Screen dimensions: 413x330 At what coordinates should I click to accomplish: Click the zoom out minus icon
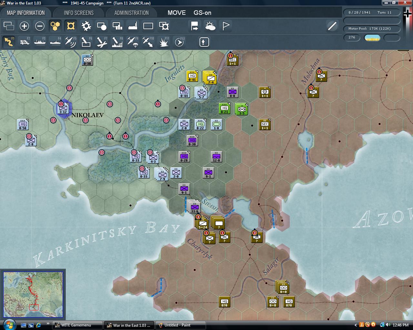pos(40,26)
